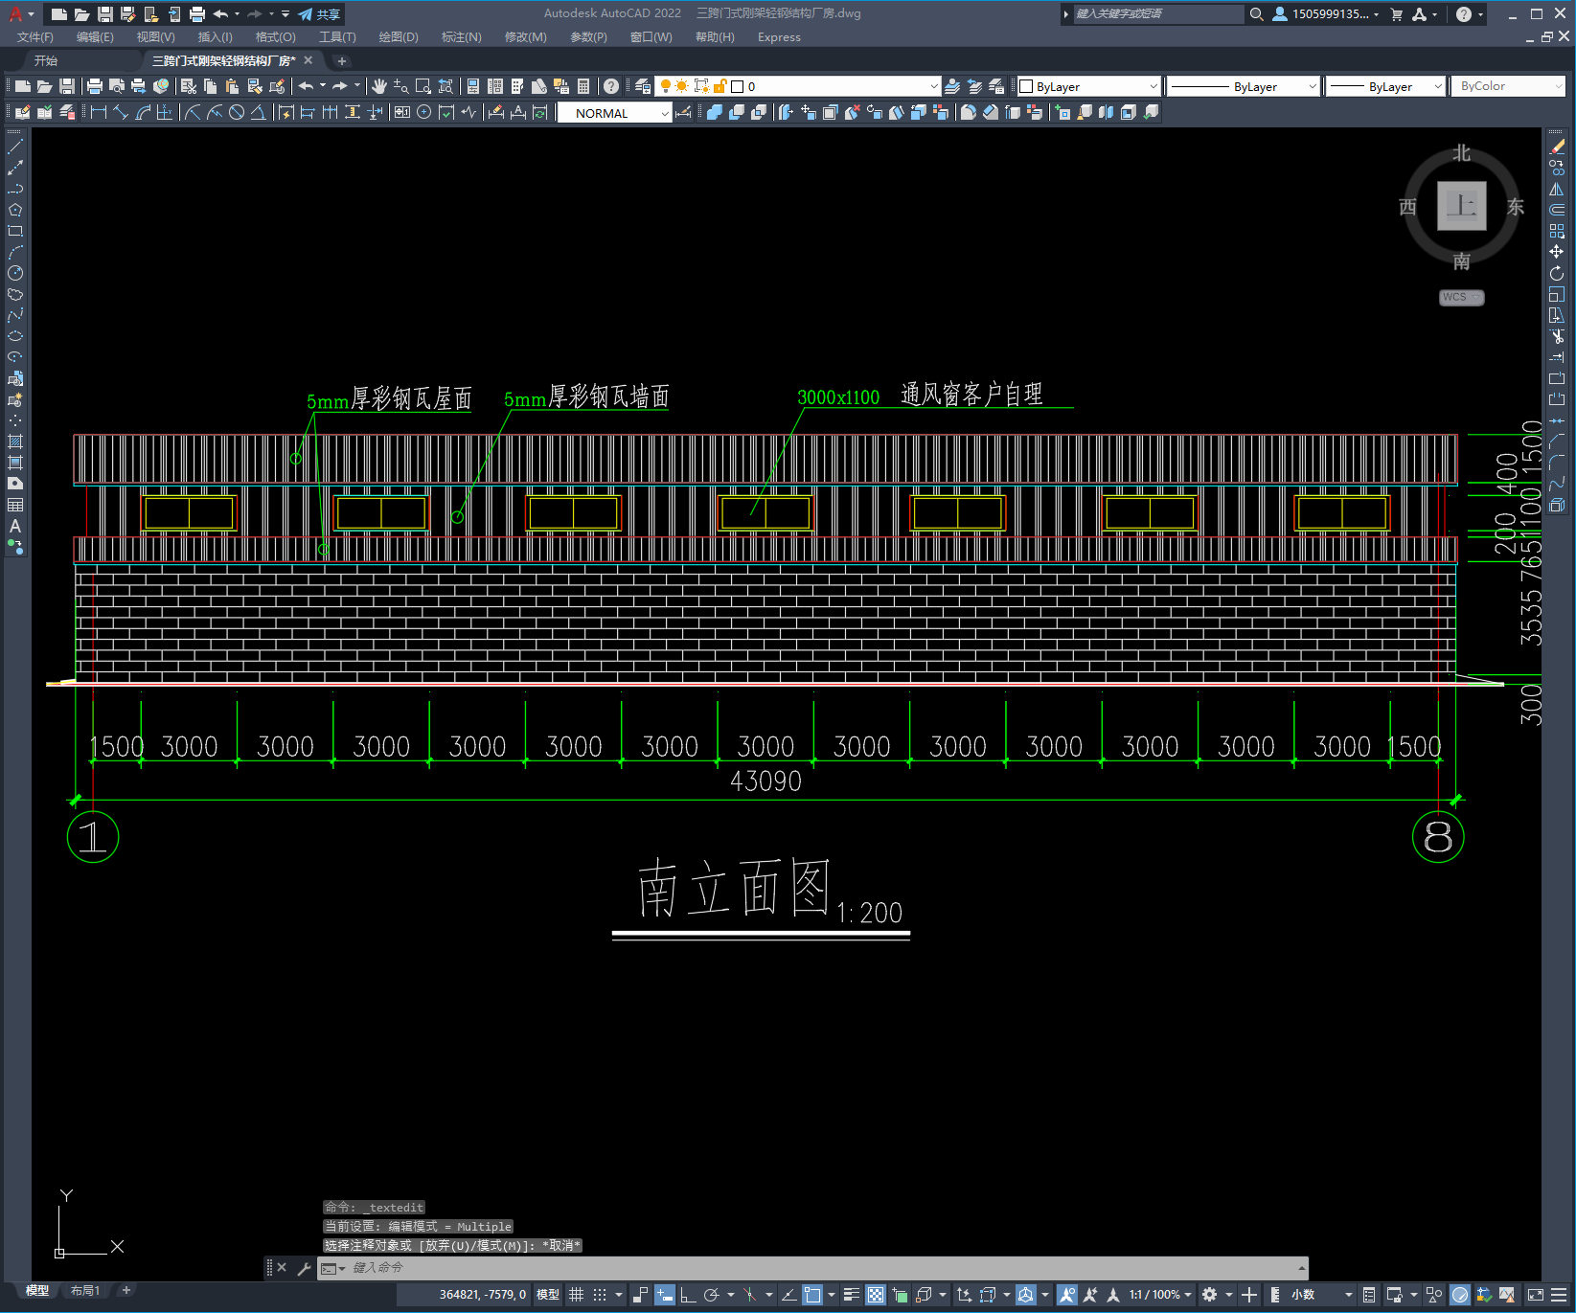
Task: Click the Pan hand icon
Action: [379, 86]
